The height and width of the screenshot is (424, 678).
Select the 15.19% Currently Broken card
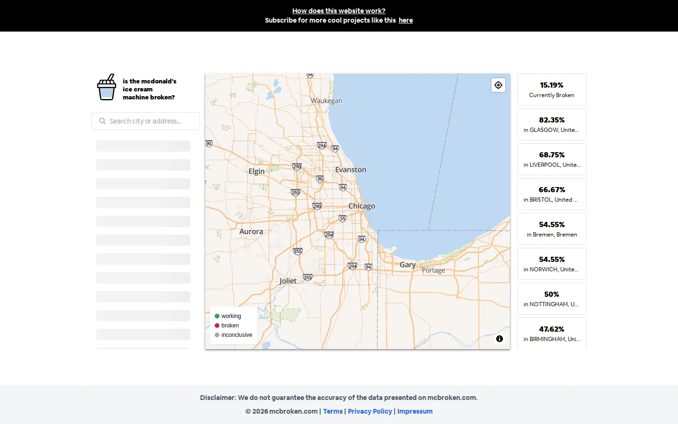click(552, 90)
